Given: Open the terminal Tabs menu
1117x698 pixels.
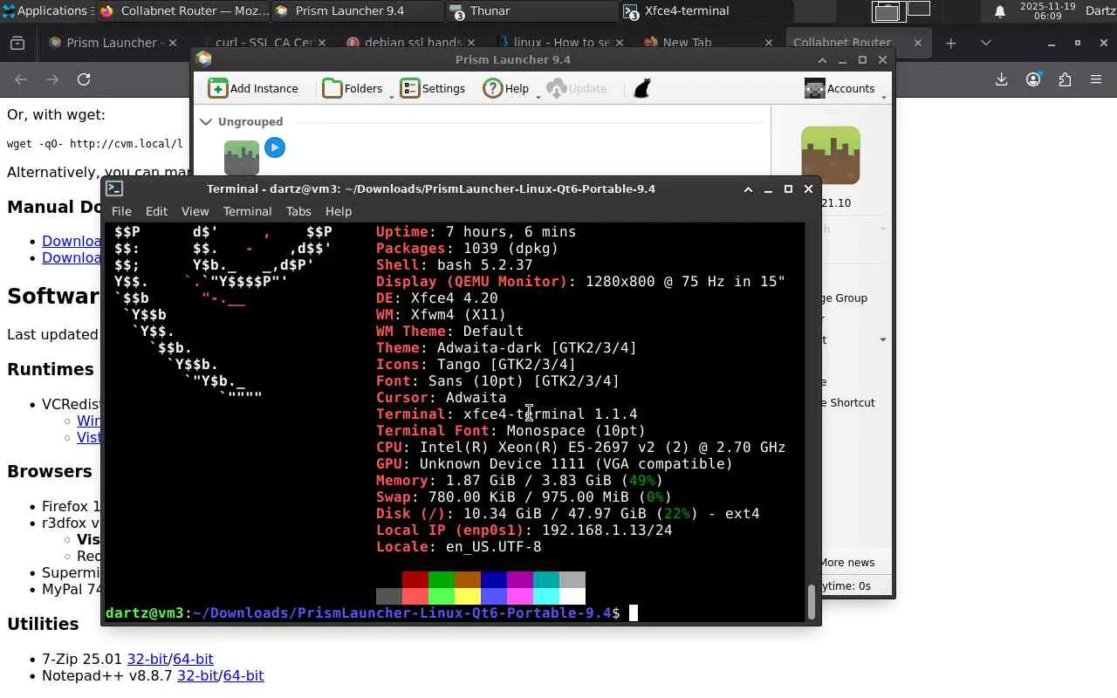Looking at the screenshot, I should coord(298,211).
